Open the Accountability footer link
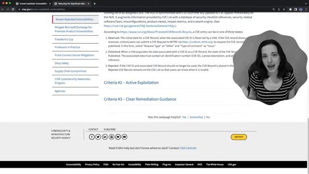The width and height of the screenshot is (309, 174). click(x=73, y=164)
